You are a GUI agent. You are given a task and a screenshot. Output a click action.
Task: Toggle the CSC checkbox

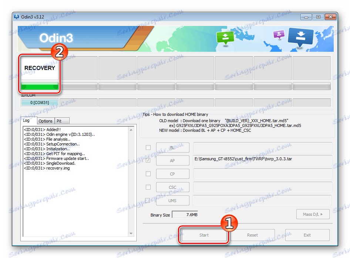148,187
